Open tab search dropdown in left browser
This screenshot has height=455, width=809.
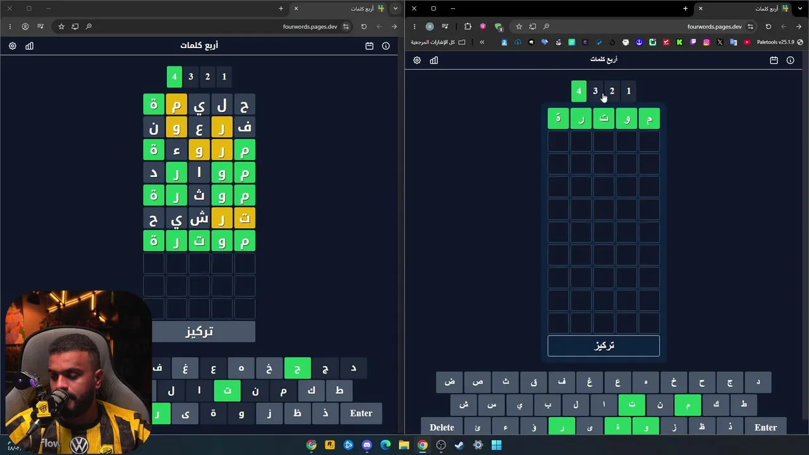pos(395,9)
